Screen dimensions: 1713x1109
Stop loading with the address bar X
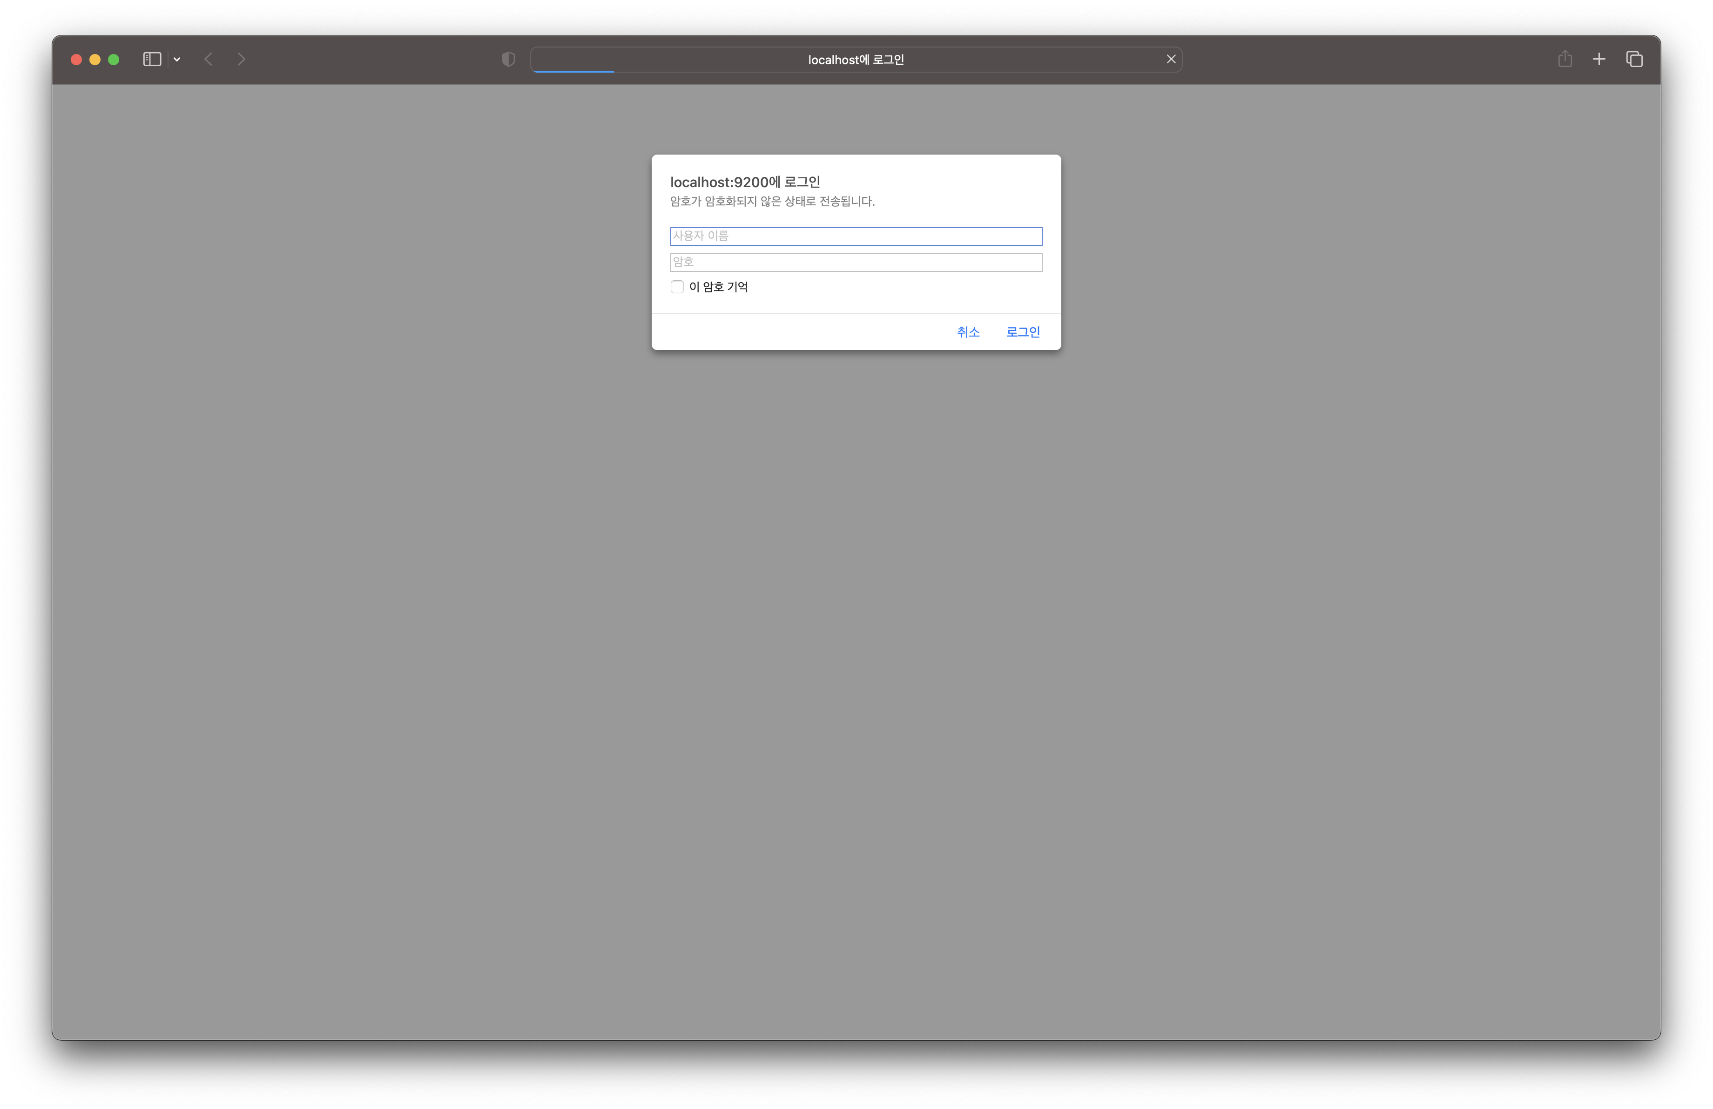1171,59
